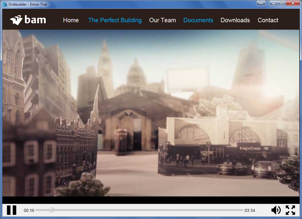Click the double-arrow window button in title bar
Screen dimensions: 302x219
click(261, 3)
